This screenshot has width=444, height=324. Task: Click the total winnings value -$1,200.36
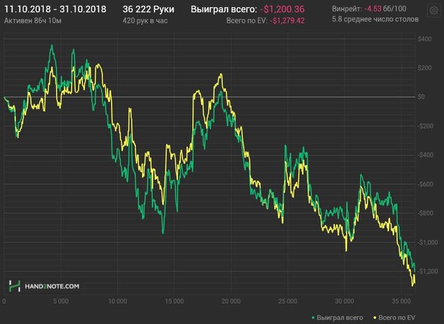[282, 10]
